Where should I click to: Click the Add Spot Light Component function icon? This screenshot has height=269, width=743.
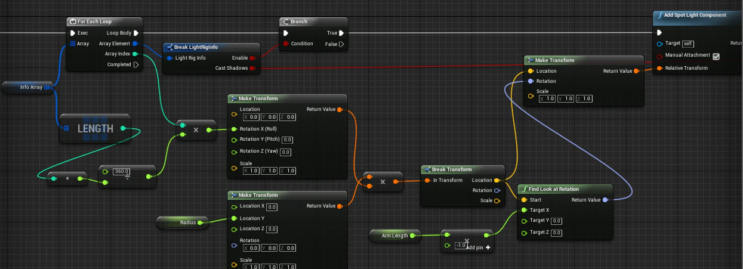(x=659, y=15)
